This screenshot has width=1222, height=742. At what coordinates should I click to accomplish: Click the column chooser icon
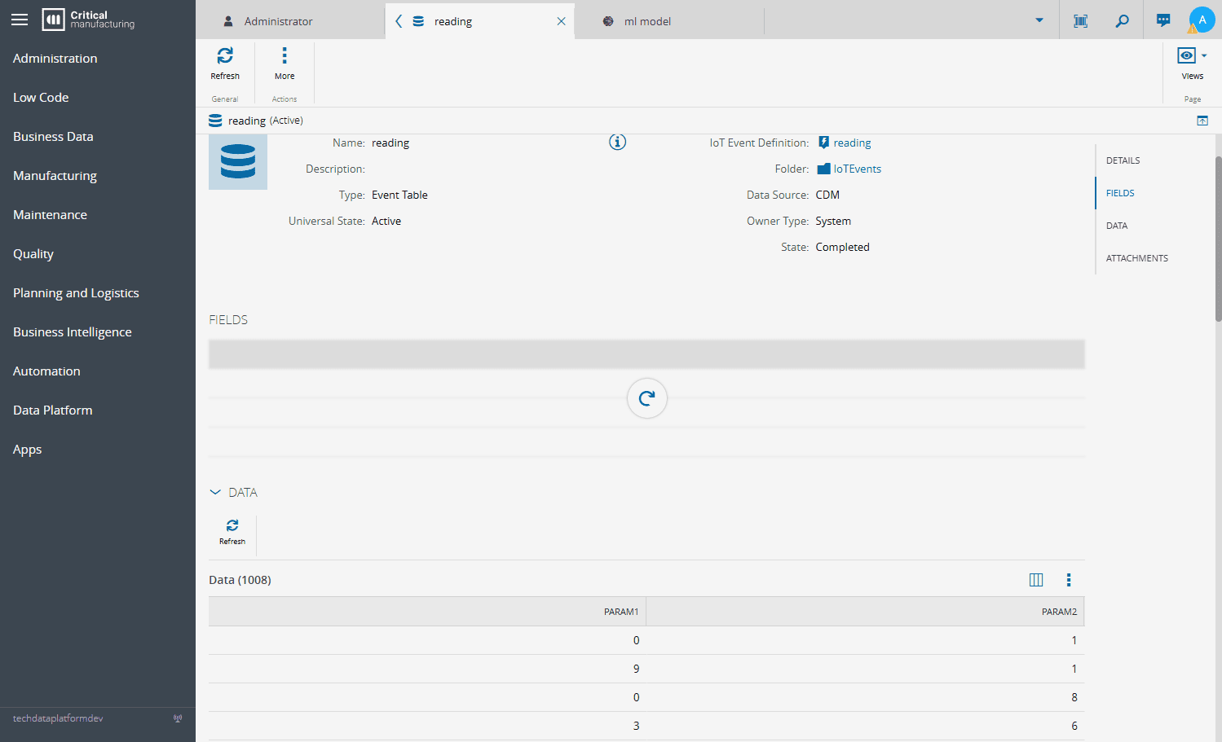point(1036,580)
